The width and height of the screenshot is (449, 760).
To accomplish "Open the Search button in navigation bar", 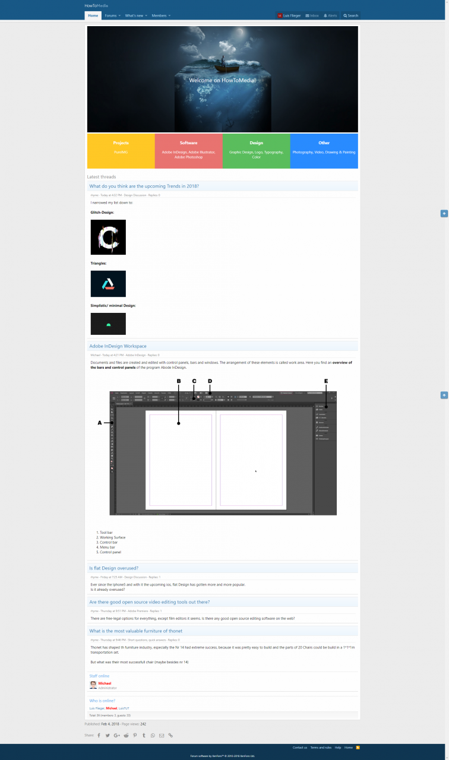I will point(351,15).
